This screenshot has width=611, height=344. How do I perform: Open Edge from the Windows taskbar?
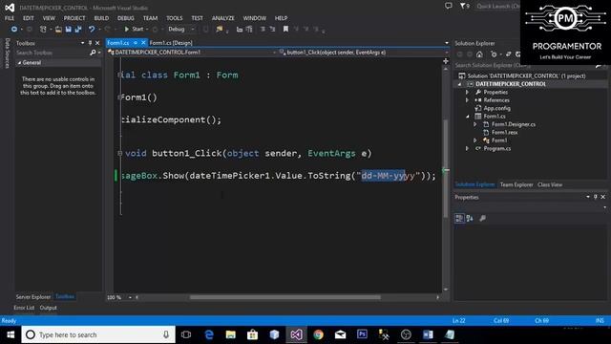(209, 334)
